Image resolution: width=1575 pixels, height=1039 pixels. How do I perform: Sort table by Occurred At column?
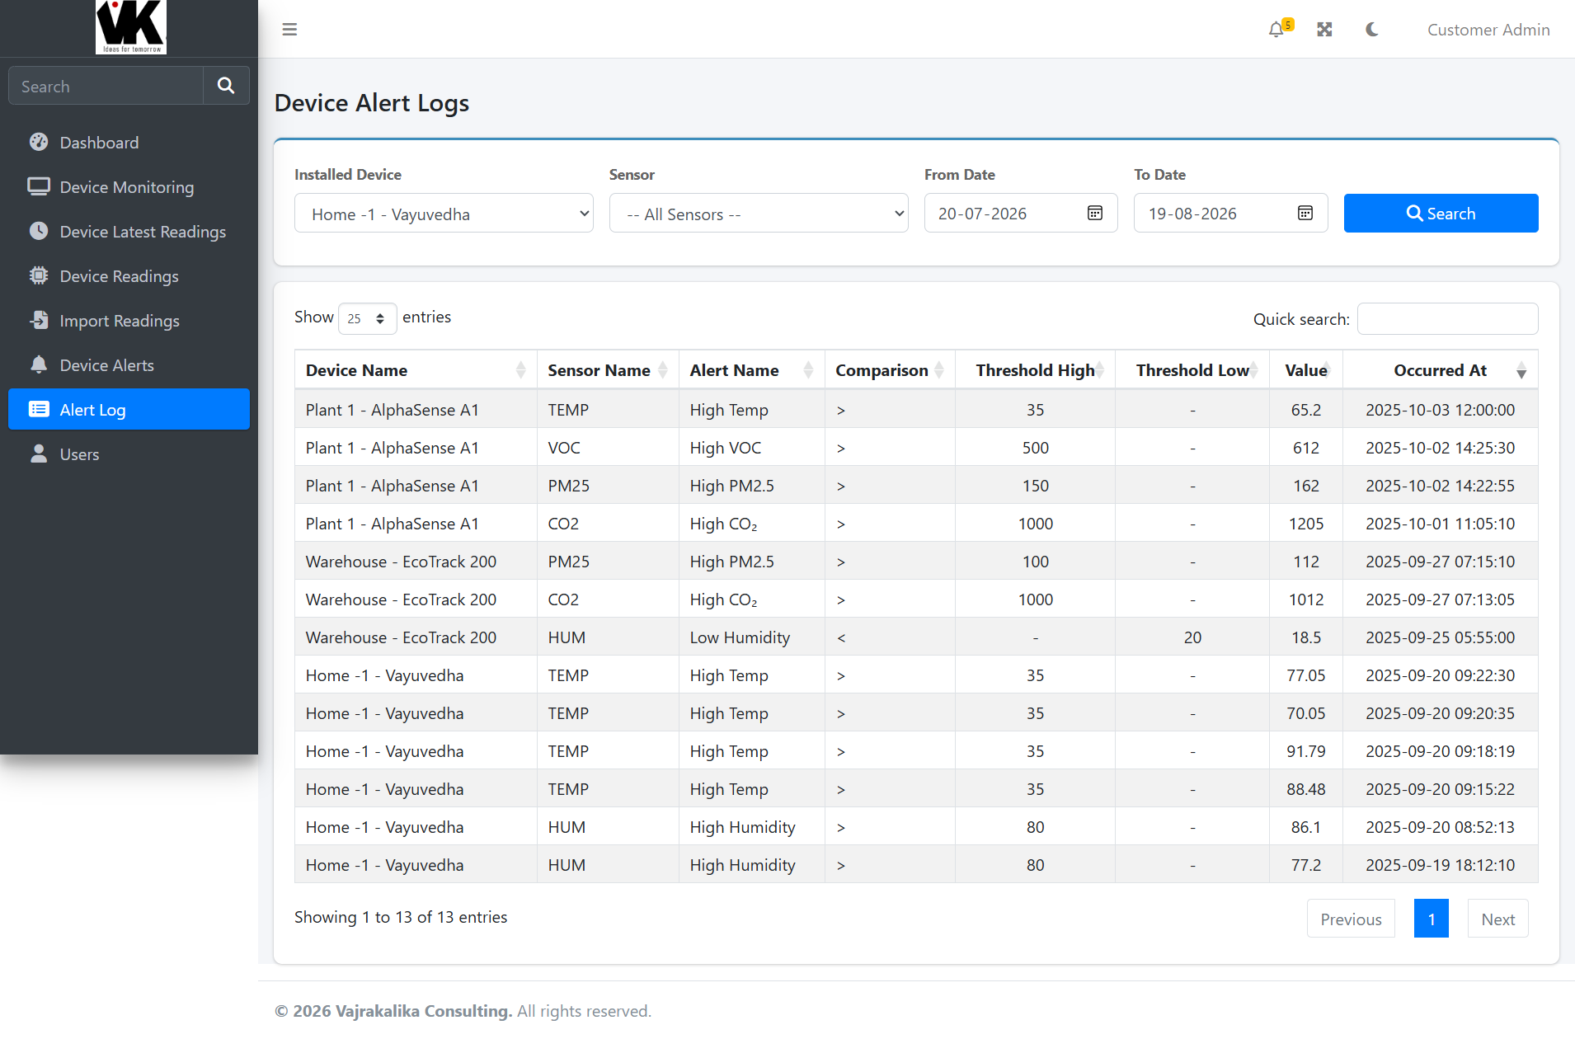1440,370
